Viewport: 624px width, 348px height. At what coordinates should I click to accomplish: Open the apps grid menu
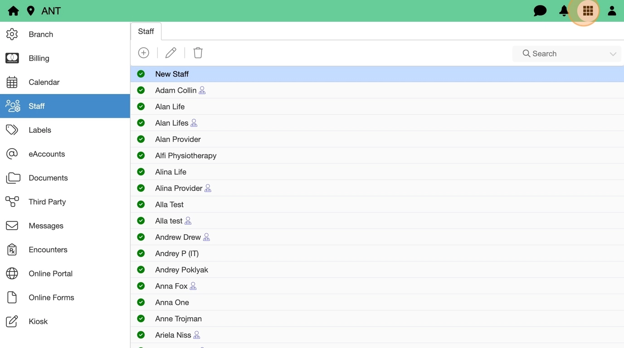[x=588, y=11]
